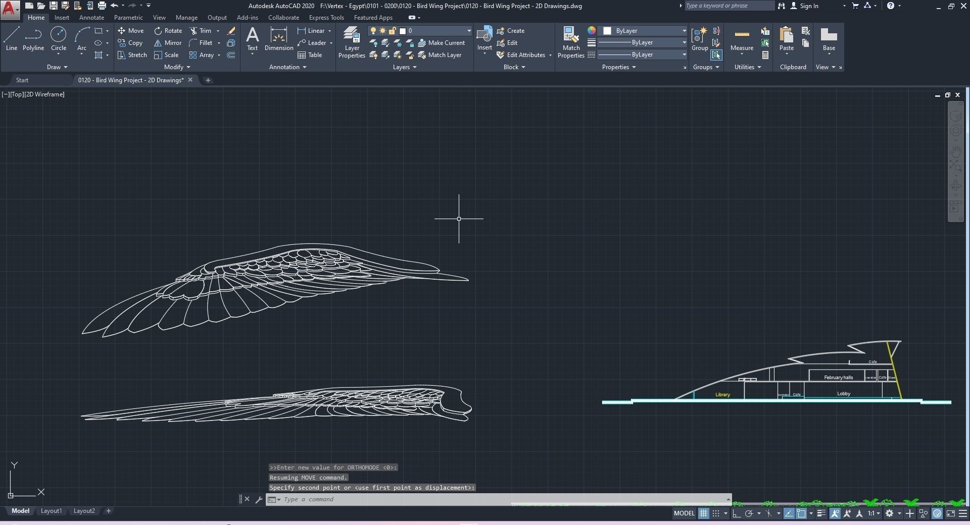970x525 pixels.
Task: Open the Layout1 tab
Action: pyautogui.click(x=51, y=511)
